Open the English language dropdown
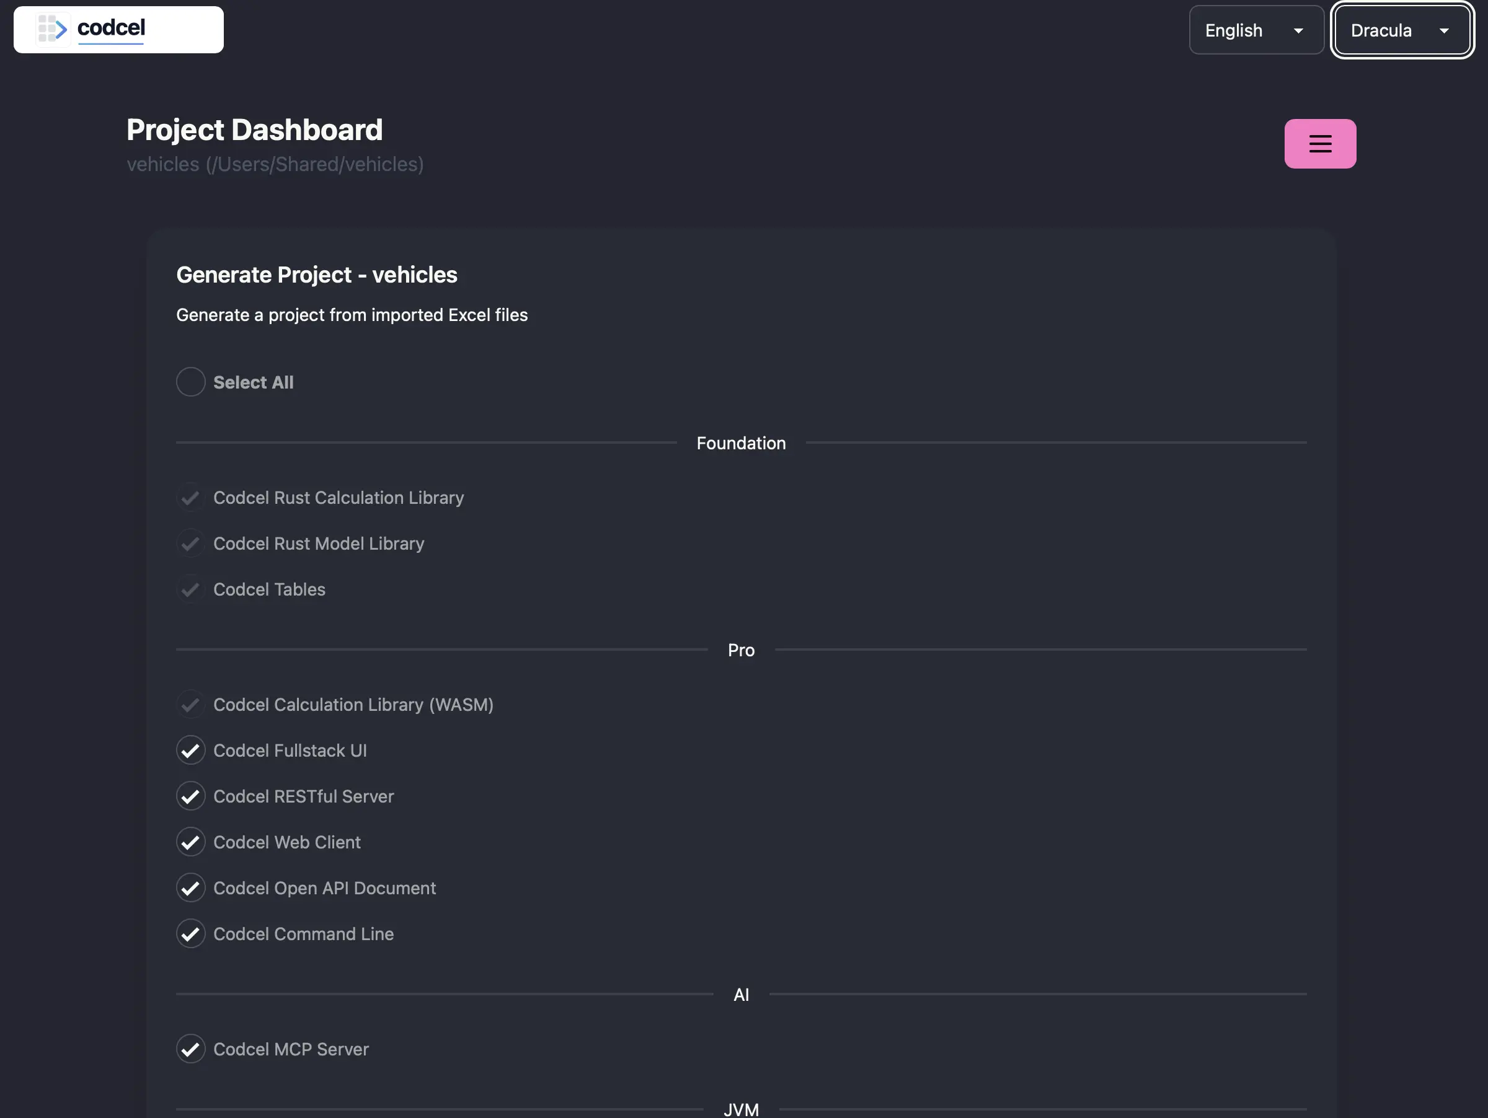1488x1118 pixels. click(1255, 30)
